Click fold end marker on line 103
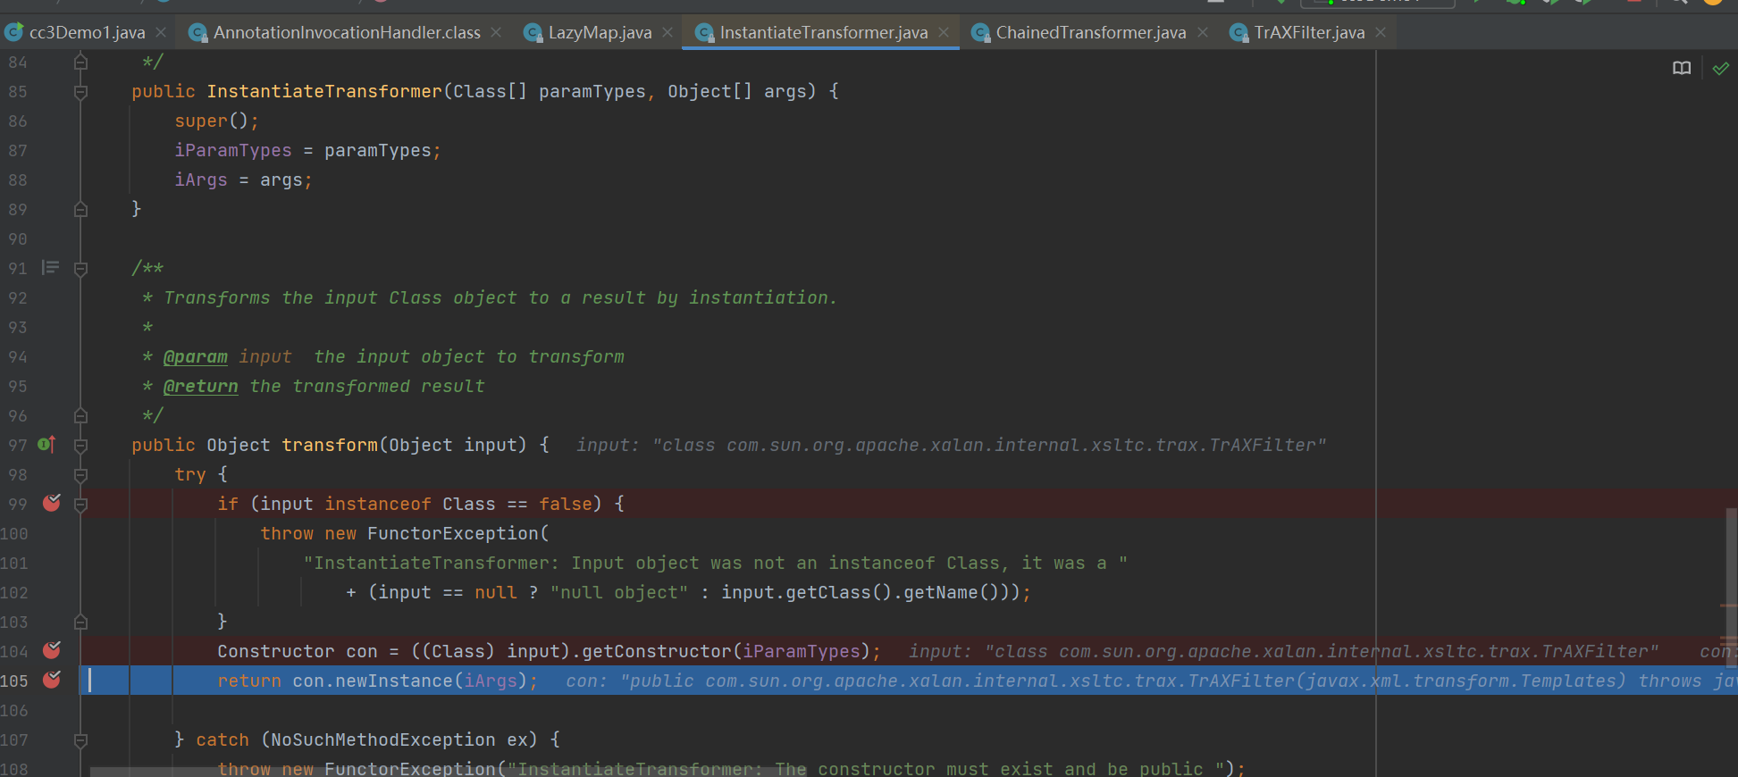 click(x=80, y=622)
